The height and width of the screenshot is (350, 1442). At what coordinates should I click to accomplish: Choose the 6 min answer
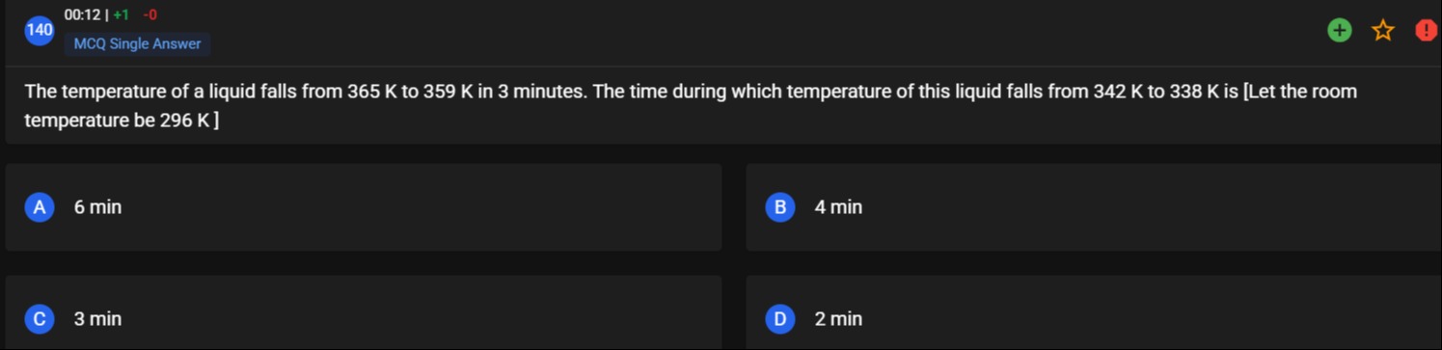[x=97, y=207]
